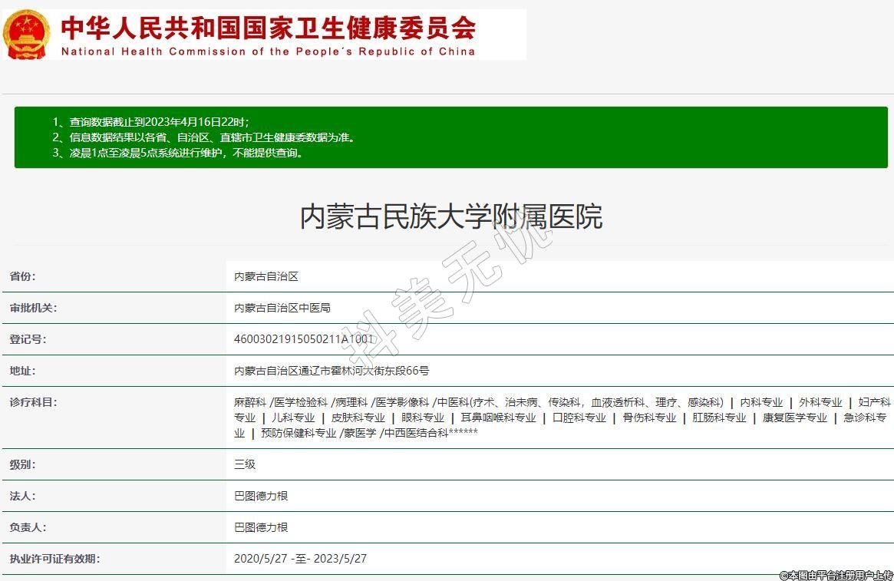Click the first notice line about 2023年4月16日
This screenshot has width=894, height=581.
[x=150, y=122]
